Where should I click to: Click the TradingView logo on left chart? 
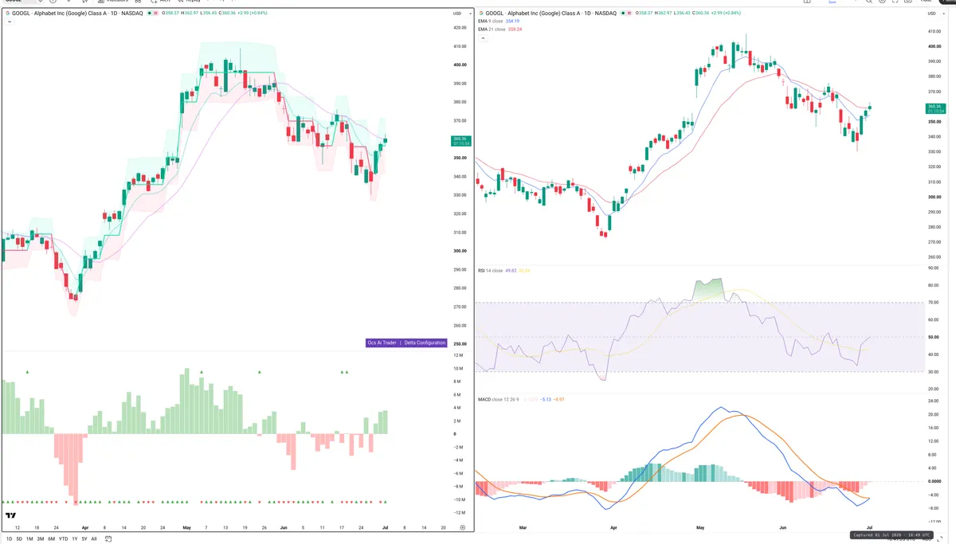click(11, 516)
